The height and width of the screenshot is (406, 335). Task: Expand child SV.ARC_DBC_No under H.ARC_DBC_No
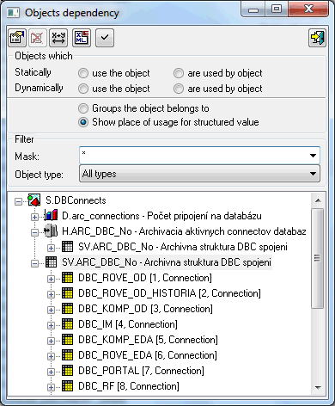click(51, 248)
